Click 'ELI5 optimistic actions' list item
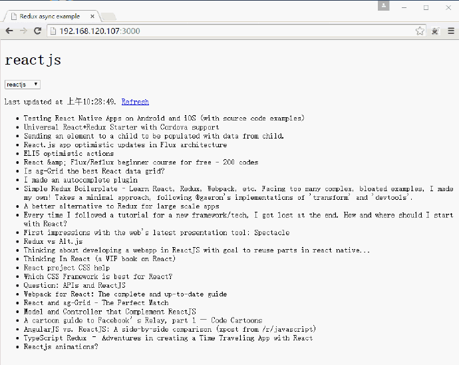The height and width of the screenshot is (365, 459). [69, 153]
